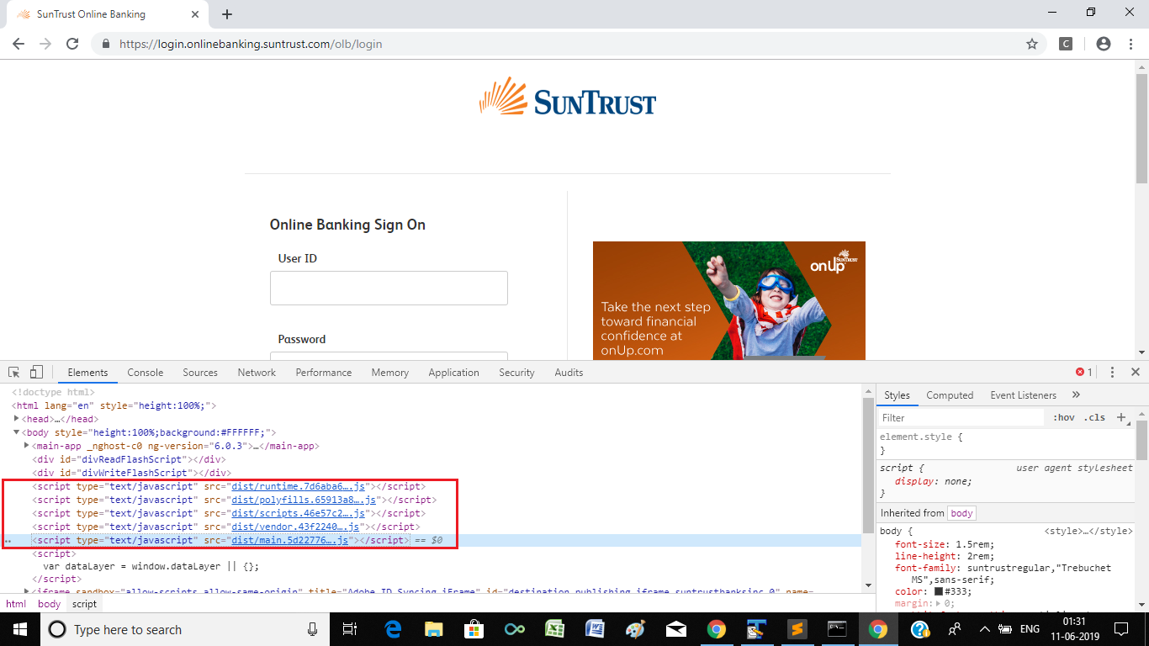Screen dimensions: 1149x646
Task: Reload the SunTrust login page
Action: point(72,44)
